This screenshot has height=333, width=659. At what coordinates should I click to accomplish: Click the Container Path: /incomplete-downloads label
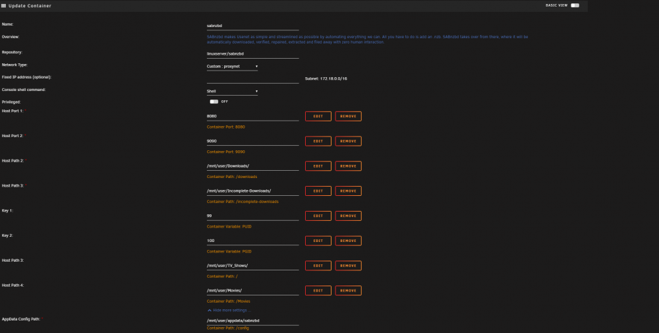243,202
